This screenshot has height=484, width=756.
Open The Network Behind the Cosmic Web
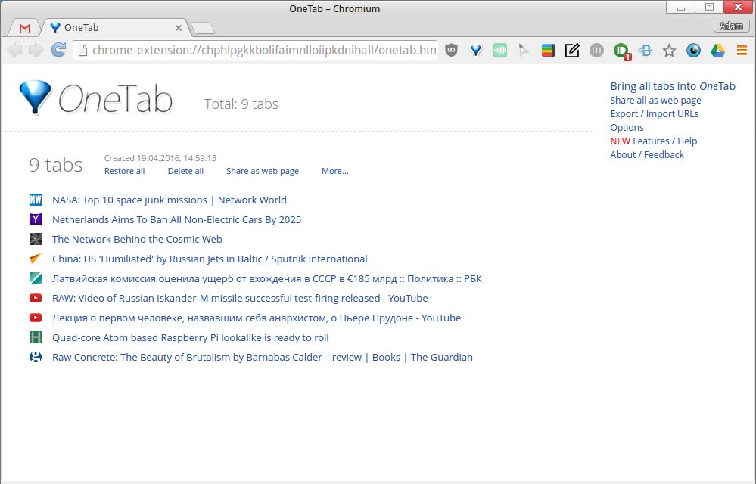(137, 239)
